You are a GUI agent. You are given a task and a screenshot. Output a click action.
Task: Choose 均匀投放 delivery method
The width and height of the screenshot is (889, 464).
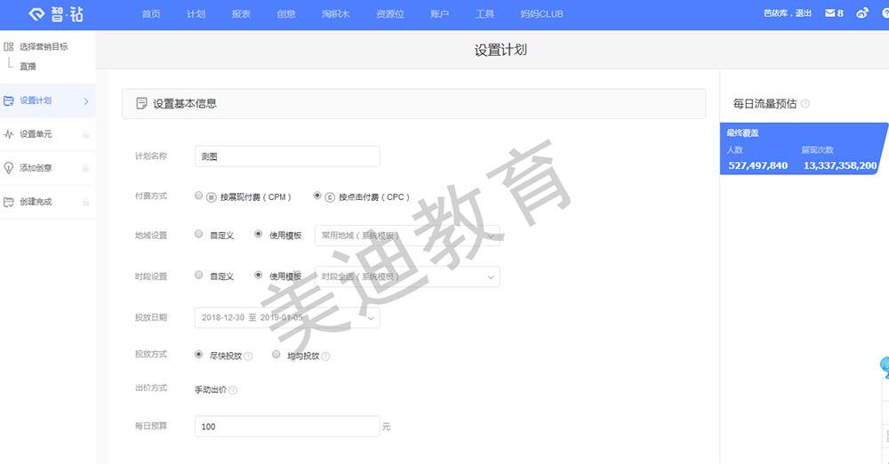pos(276,354)
